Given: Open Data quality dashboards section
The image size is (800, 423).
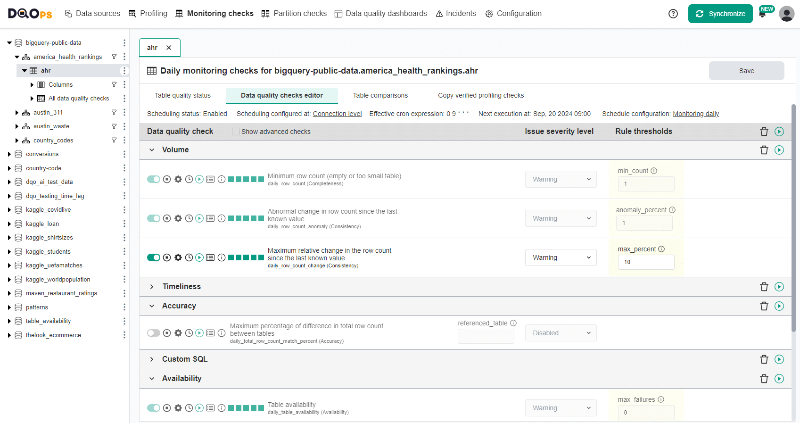Looking at the screenshot, I should click(381, 14).
